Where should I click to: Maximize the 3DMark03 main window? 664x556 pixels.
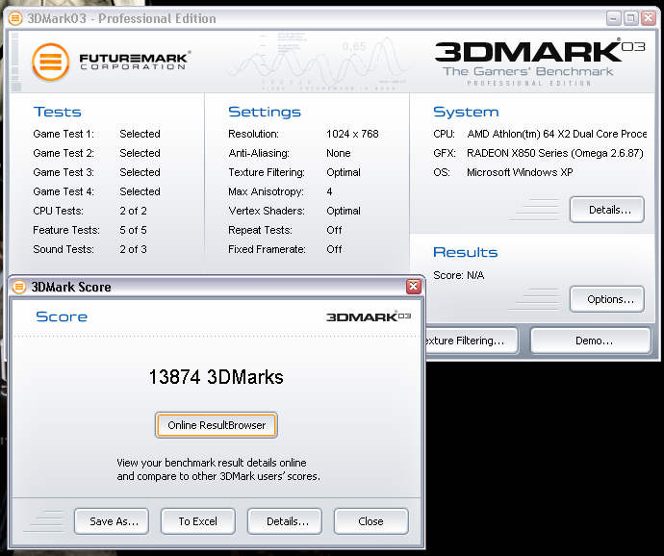pos(631,18)
